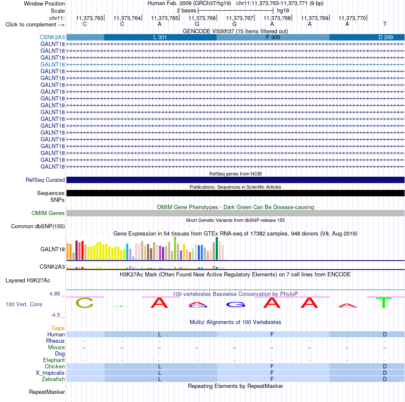405x402 pixels.
Task: Open '100 vertebrates Basewise Conservation by PhyloP'
Action: pos(235,294)
